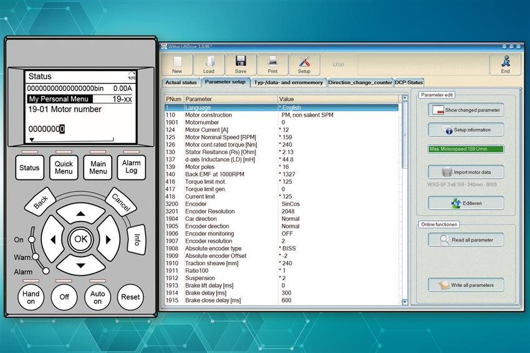530x353 pixels.
Task: Click the Import motor data button
Action: coord(466,172)
